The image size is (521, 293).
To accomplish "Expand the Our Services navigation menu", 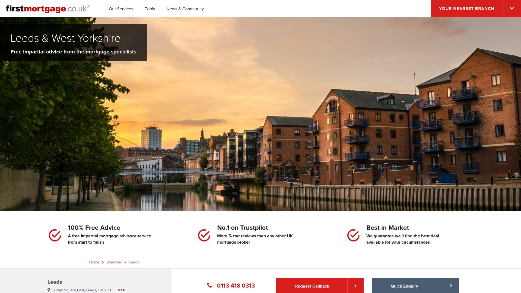I will click(121, 9).
